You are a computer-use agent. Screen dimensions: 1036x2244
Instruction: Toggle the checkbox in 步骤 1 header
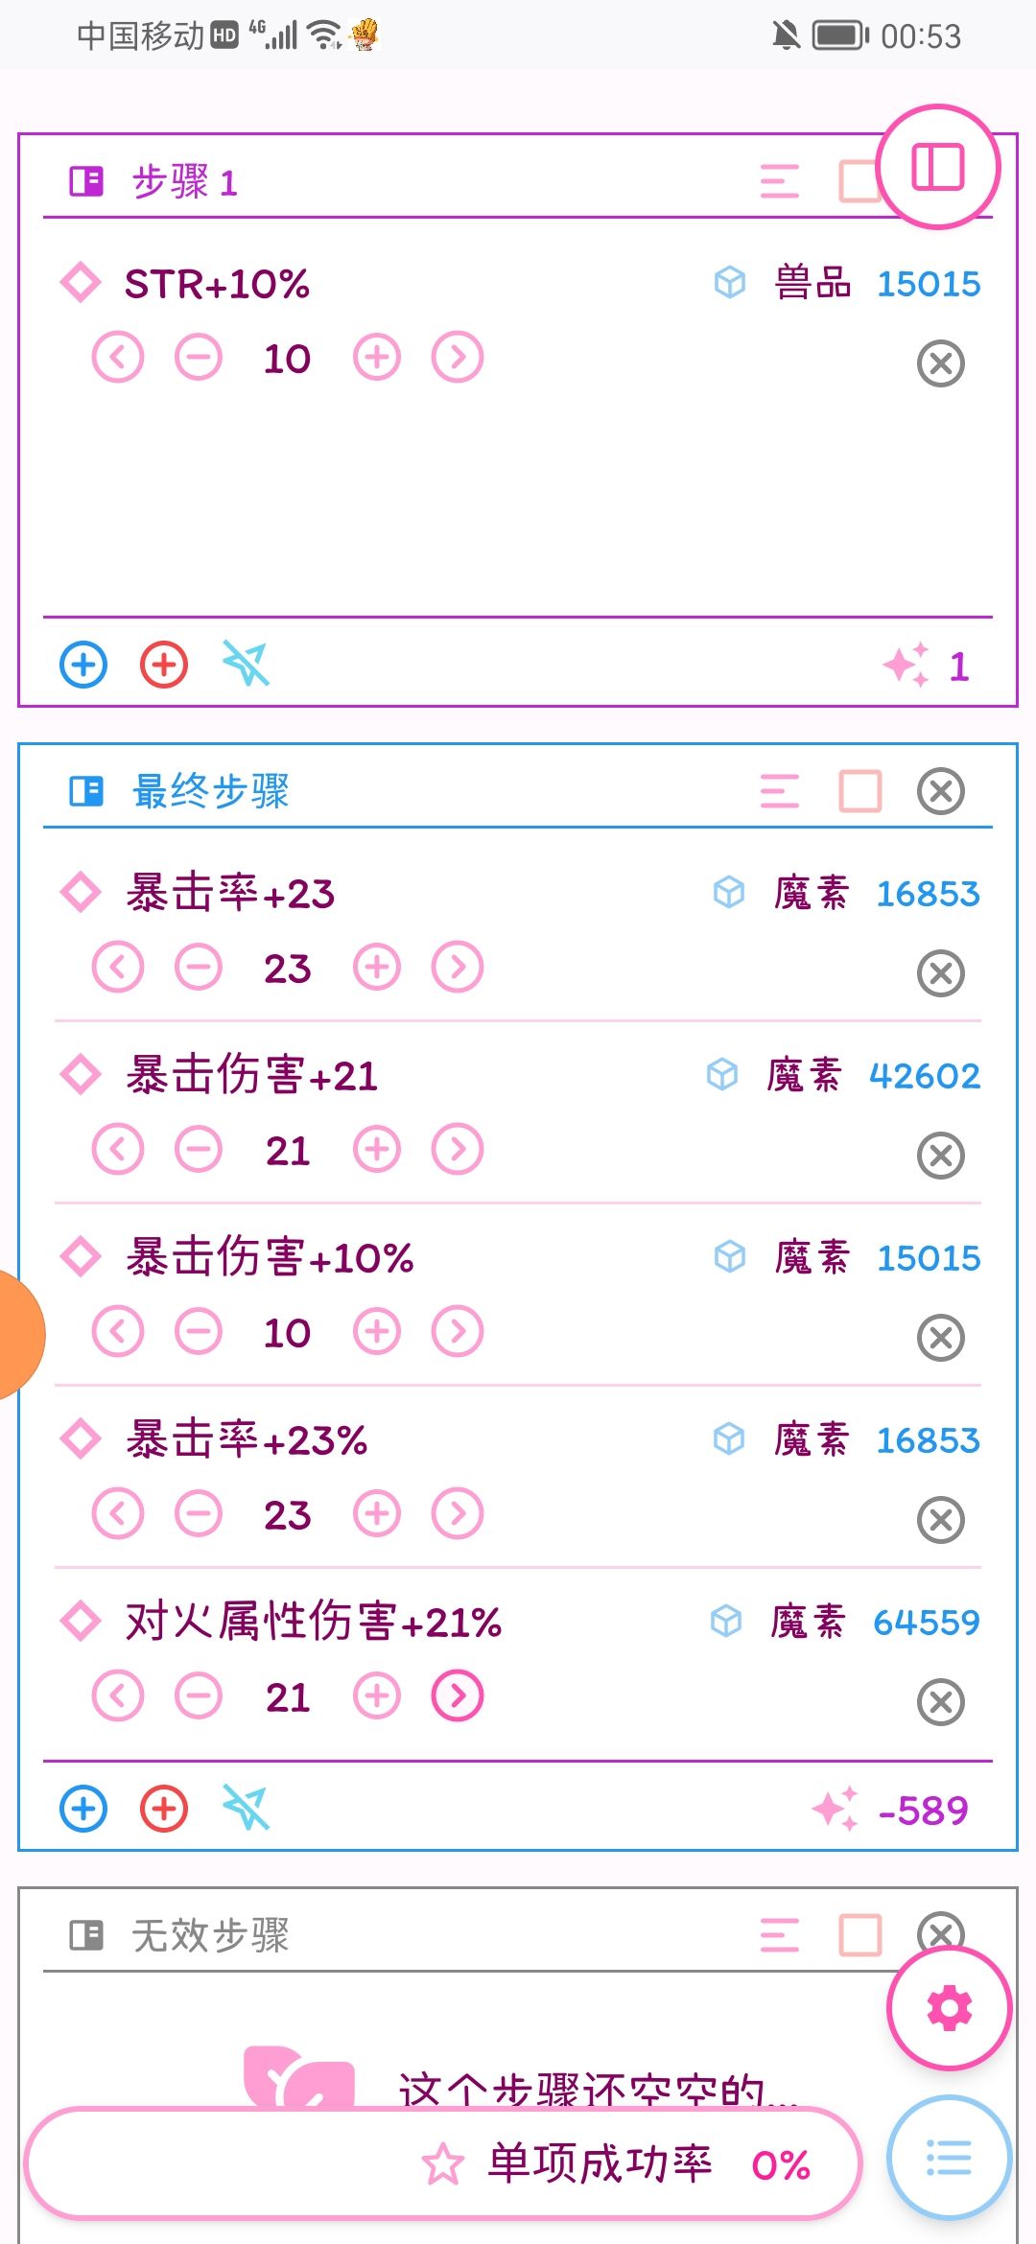pyautogui.click(x=857, y=180)
